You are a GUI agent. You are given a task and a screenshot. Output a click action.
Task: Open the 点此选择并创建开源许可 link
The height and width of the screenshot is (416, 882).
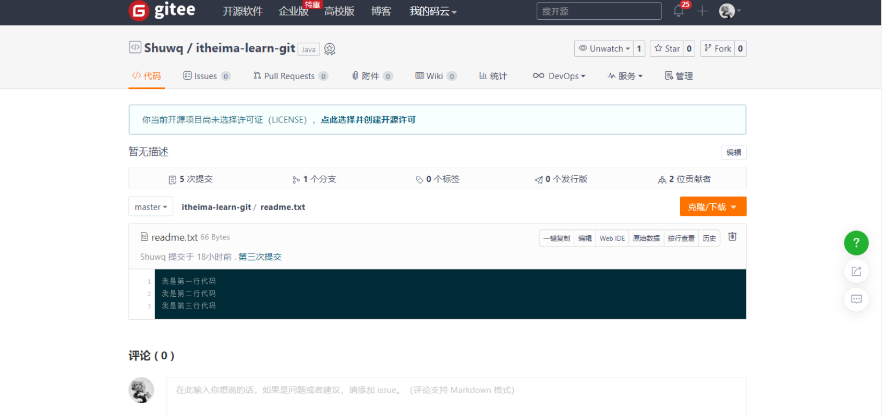click(x=368, y=120)
